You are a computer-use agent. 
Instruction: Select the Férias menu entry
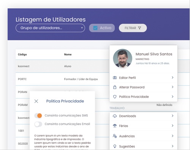click(143, 126)
